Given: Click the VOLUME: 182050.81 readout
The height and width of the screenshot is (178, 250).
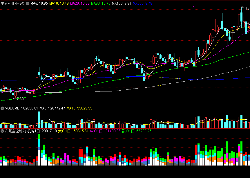Looking at the screenshot, I should [x=21, y=108].
